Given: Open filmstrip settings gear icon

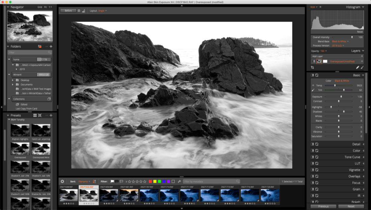Looking at the screenshot, I should coord(62,181).
